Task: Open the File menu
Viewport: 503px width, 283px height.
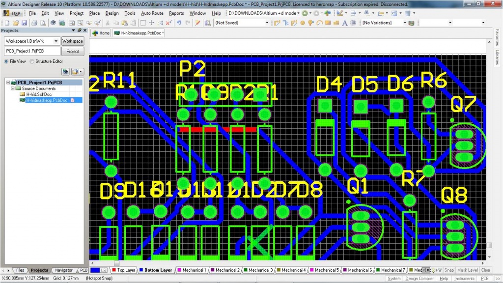Action: 32,13
